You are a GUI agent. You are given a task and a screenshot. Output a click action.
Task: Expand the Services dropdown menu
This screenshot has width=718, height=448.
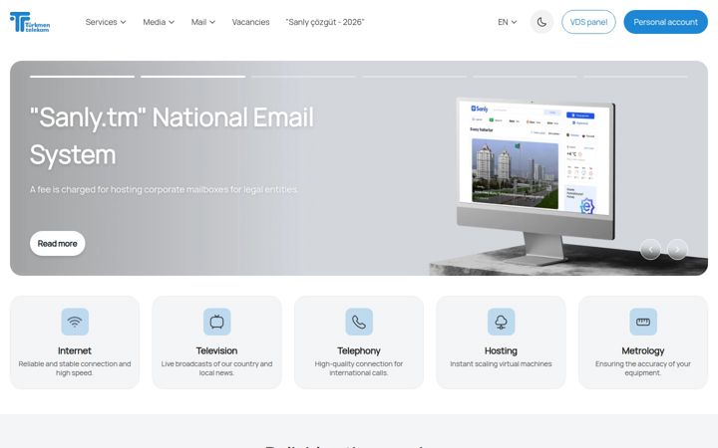click(x=106, y=22)
